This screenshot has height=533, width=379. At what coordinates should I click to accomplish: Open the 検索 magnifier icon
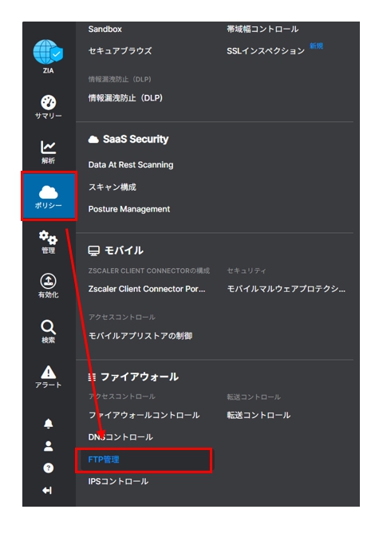pos(48,327)
